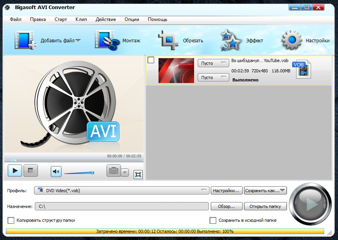The image size is (338, 240).
Task: Open the Опции menu
Action: tap(132, 19)
